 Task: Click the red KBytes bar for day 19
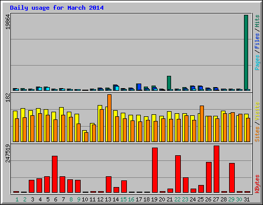155,170
